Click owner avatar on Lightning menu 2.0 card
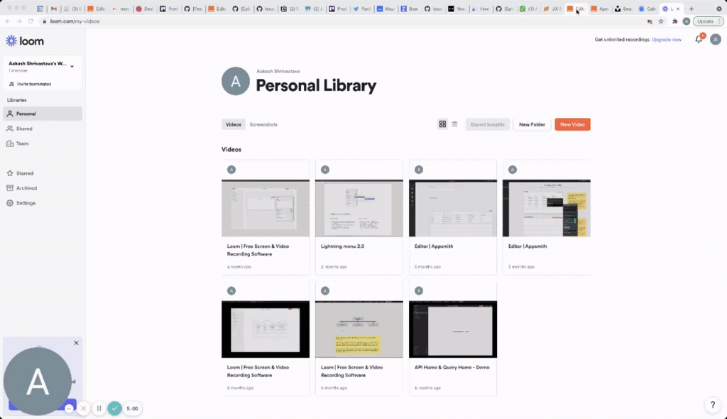 click(x=325, y=170)
